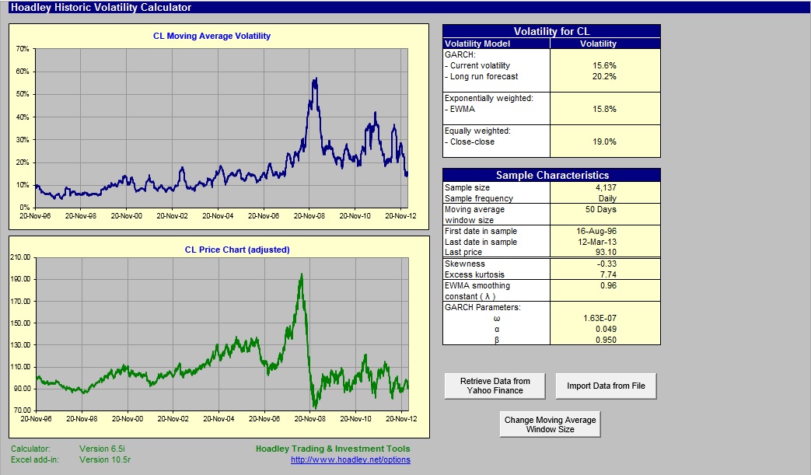Image resolution: width=811 pixels, height=475 pixels.
Task: Click the Hoadley Historic Volatility Calculator title
Action: tap(101, 7)
